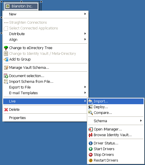Image resolution: width=145 pixels, height=165 pixels.
Task: Click the Browse Identity Vault icon
Action: click(91, 135)
